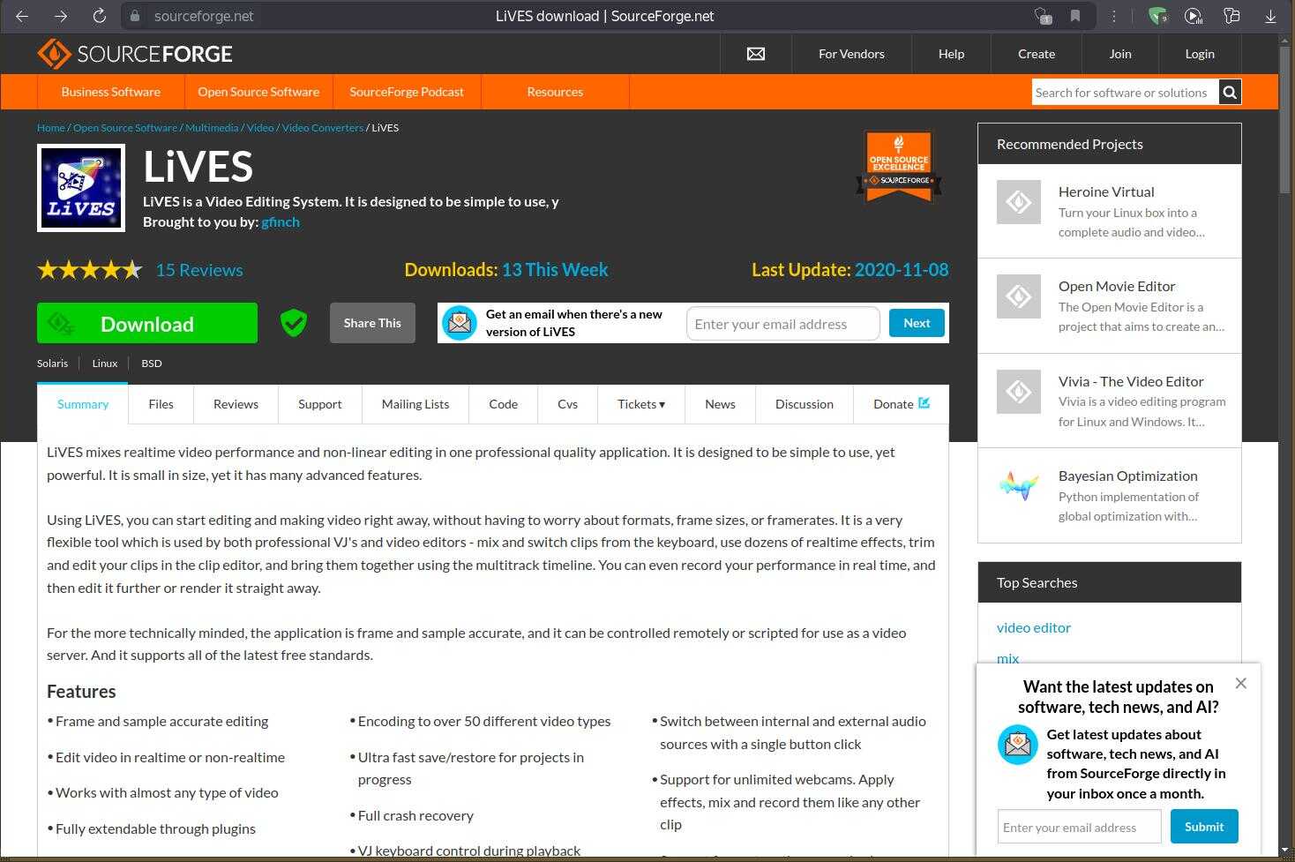The width and height of the screenshot is (1295, 862).
Task: Close the newsletter popup
Action: 1241,683
